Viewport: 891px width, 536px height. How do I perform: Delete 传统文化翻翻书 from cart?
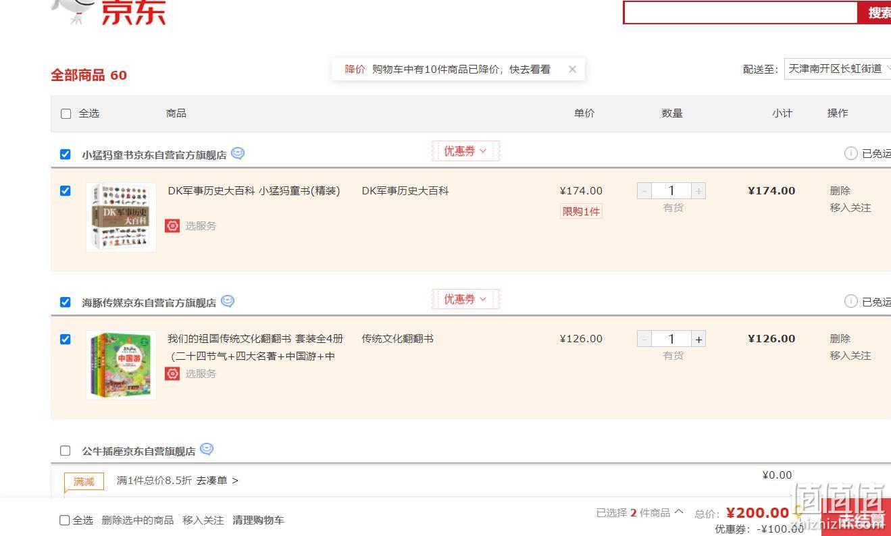click(840, 338)
